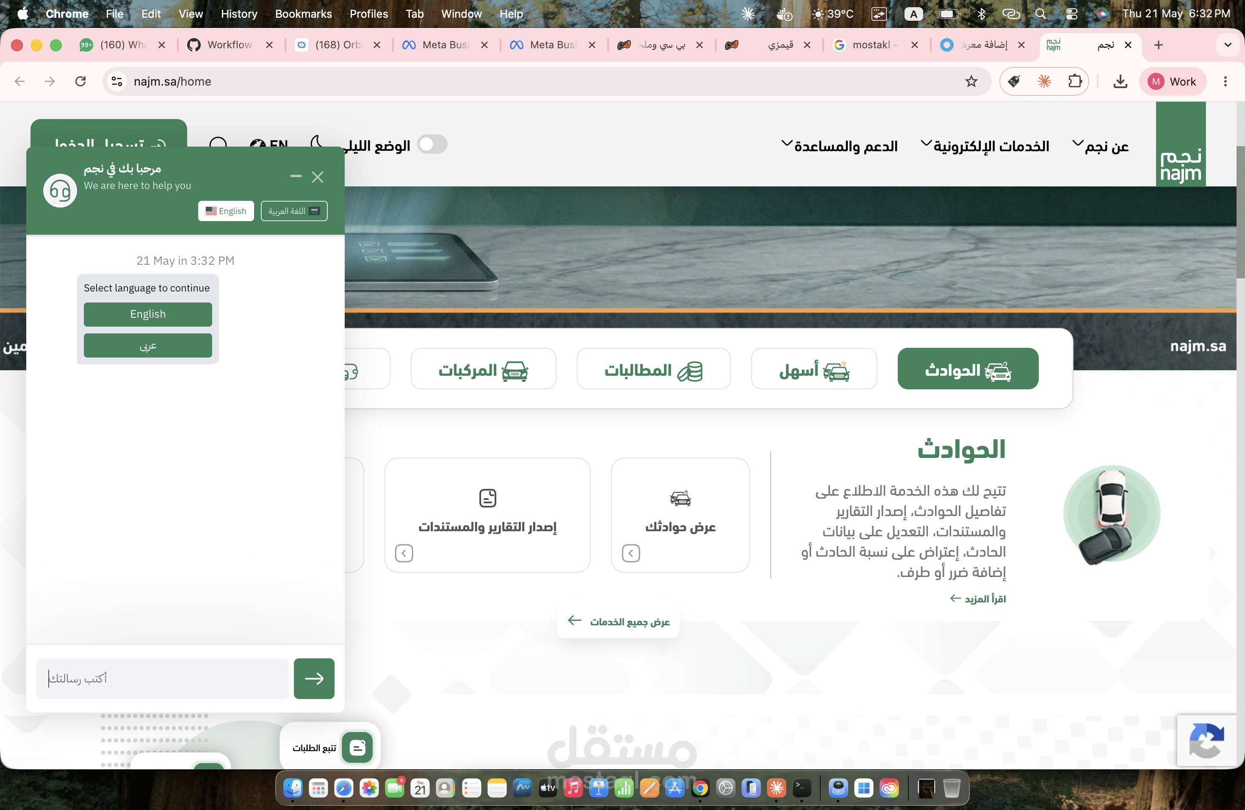Select the أسهل service tab
The height and width of the screenshot is (810, 1245).
(814, 369)
